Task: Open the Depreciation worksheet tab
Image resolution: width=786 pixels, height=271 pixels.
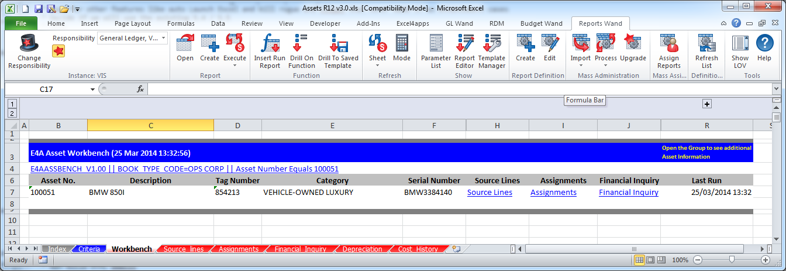Action: 362,249
